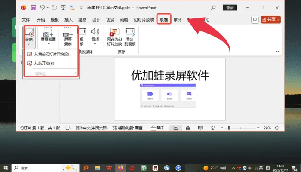The image size is (301, 172).
Task: Switch to Normal view in status bar
Action: (x=176, y=128)
